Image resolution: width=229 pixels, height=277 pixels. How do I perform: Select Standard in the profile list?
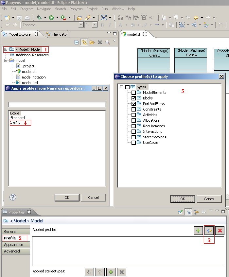(17, 118)
